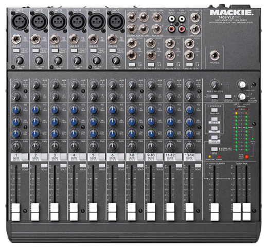Viewport: 267px width, 247px height.
Task: Toggle AUX 1 PRE/POST select switch
Action: (x=215, y=96)
